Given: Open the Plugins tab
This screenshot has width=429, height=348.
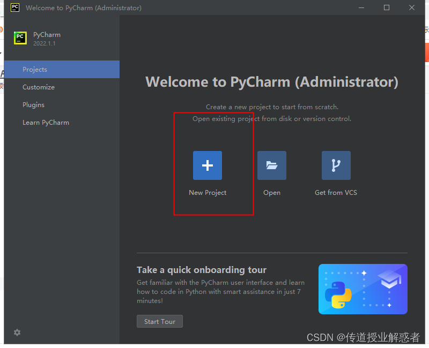Looking at the screenshot, I should point(62,105).
